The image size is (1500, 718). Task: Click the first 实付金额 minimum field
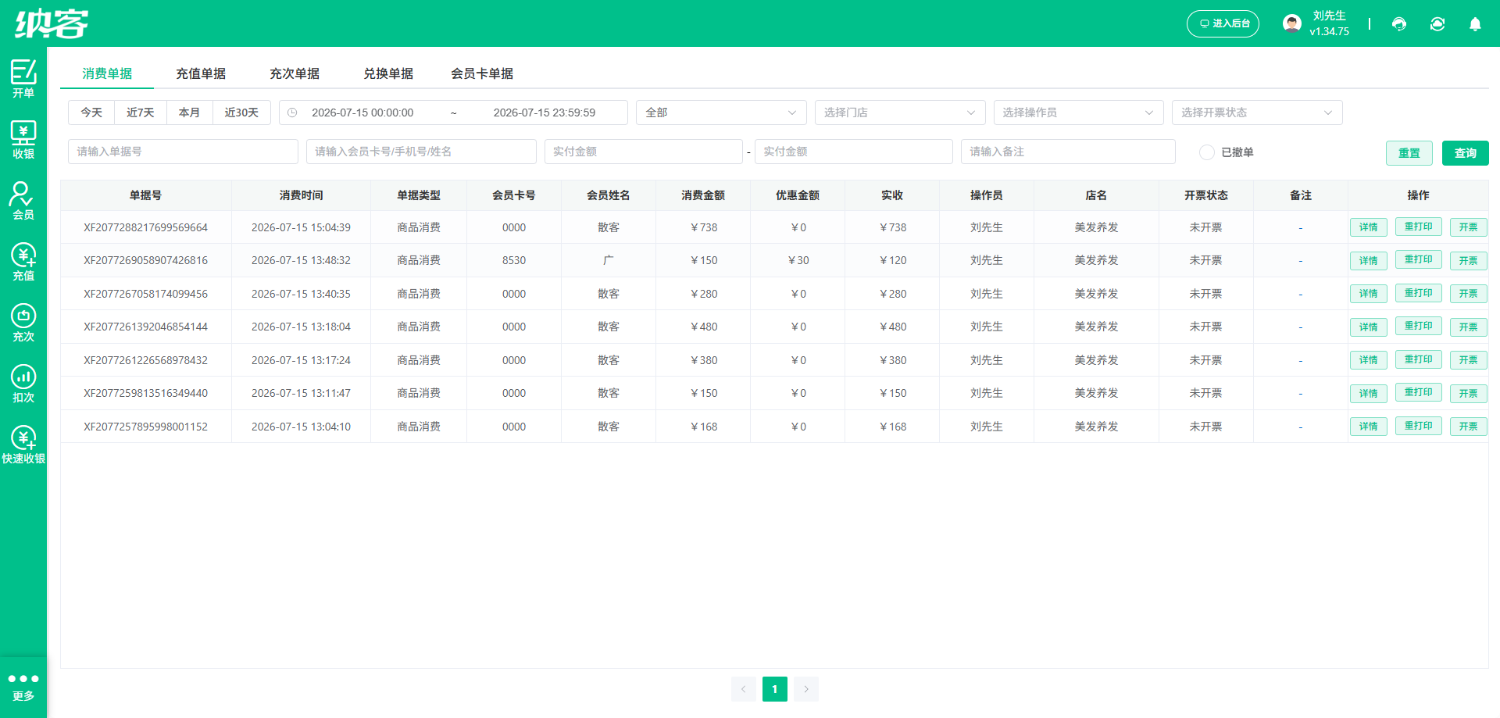[x=644, y=152]
